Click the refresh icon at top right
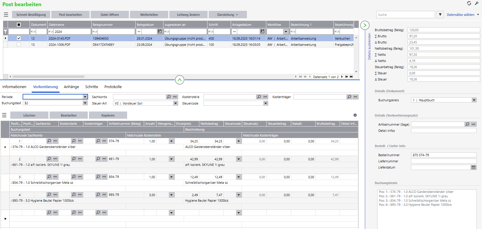 [469, 3]
